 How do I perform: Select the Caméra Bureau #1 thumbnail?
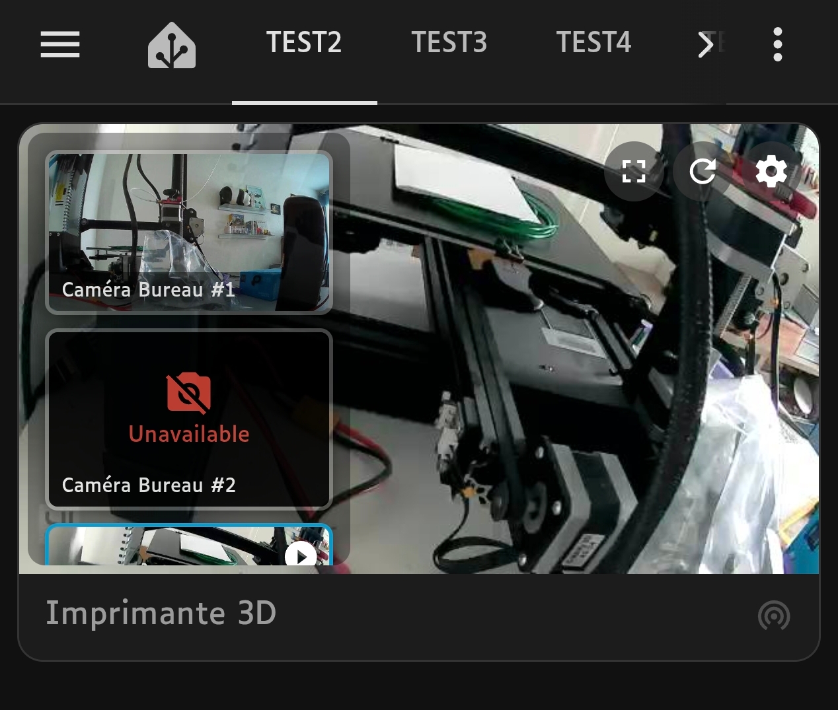(189, 232)
